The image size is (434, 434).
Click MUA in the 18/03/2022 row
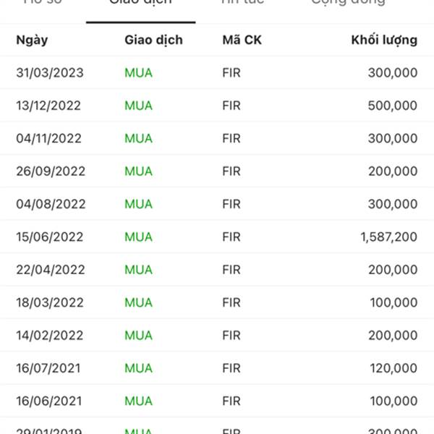(x=138, y=303)
